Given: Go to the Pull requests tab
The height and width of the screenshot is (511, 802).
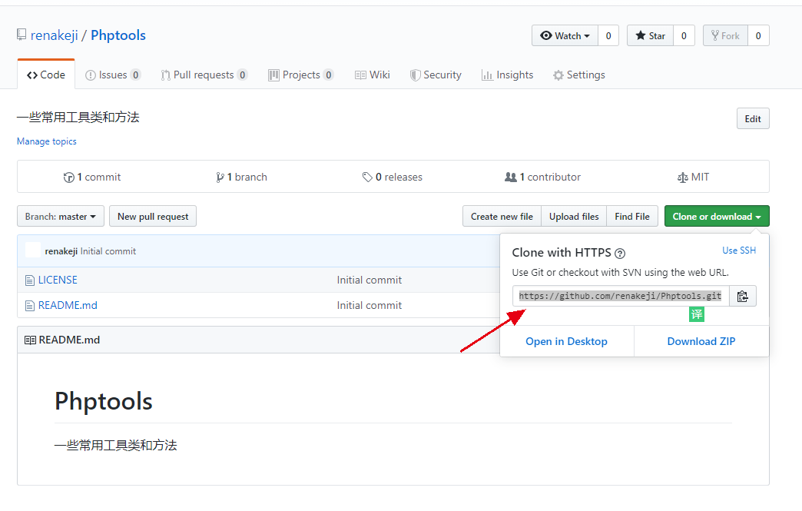Looking at the screenshot, I should (x=204, y=75).
